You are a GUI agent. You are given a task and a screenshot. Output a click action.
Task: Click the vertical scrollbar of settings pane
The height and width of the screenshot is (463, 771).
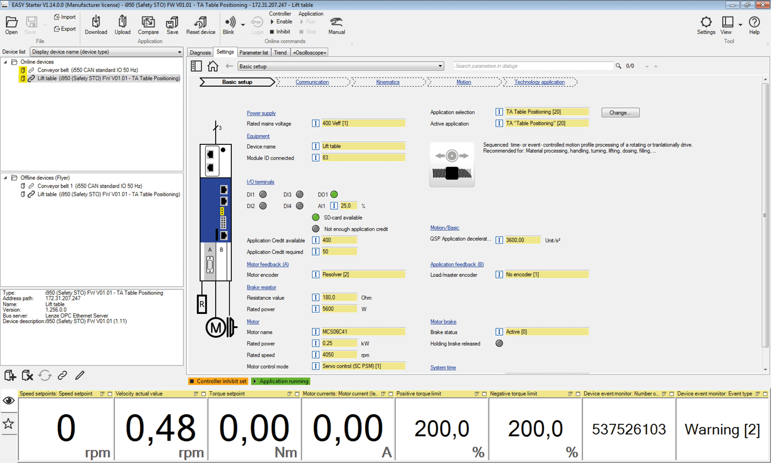click(765, 215)
